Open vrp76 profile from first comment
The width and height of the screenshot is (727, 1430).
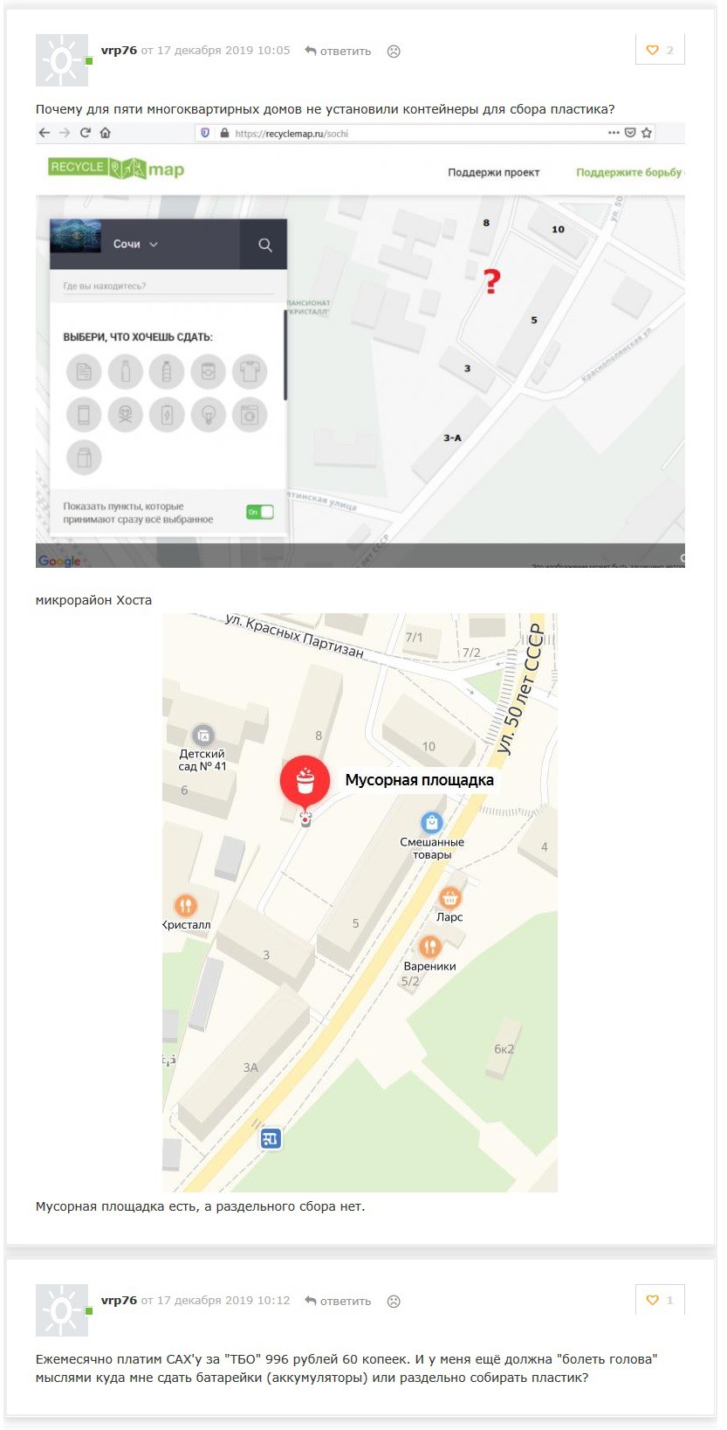[x=119, y=50]
